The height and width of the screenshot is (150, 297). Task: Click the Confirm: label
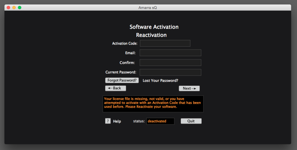pos(127,63)
